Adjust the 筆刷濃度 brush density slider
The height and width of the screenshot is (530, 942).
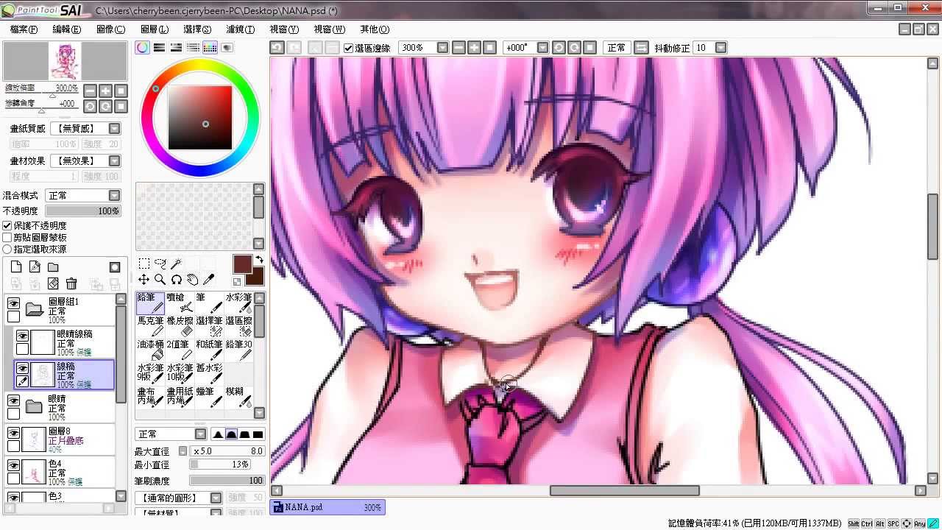[227, 481]
